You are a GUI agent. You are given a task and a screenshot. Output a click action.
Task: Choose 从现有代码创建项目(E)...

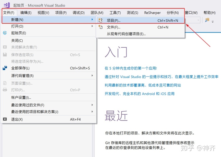(140, 34)
